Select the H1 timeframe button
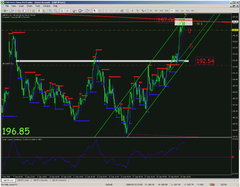The height and width of the screenshot is (187, 240). 172,11
